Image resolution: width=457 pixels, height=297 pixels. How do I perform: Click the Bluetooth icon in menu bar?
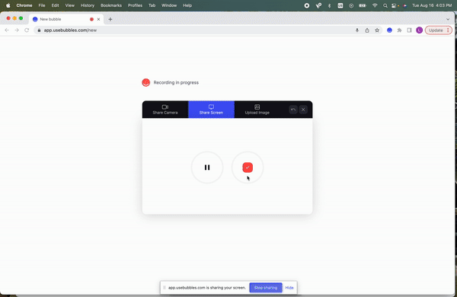[329, 5]
